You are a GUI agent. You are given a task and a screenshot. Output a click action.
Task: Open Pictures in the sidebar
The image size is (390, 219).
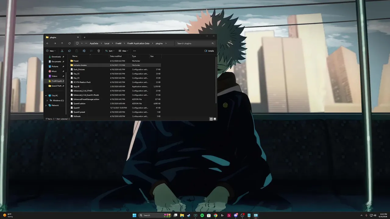pyautogui.click(x=55, y=66)
